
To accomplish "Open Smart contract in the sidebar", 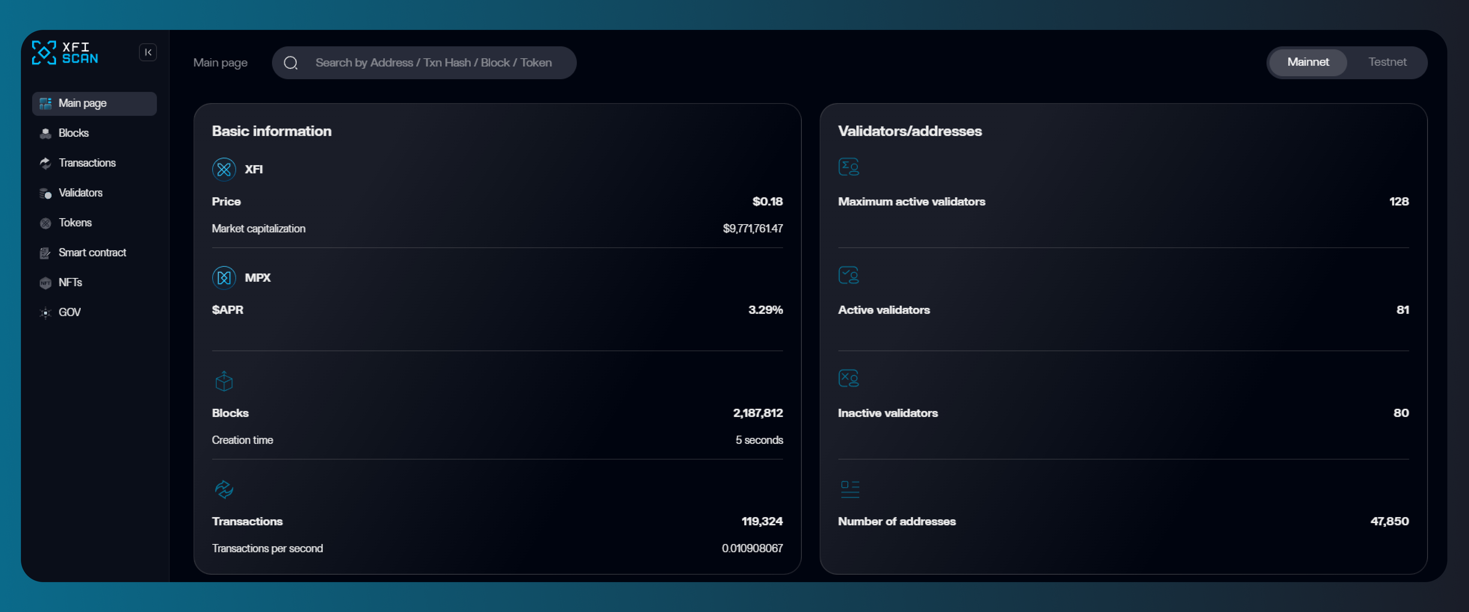I will [92, 252].
